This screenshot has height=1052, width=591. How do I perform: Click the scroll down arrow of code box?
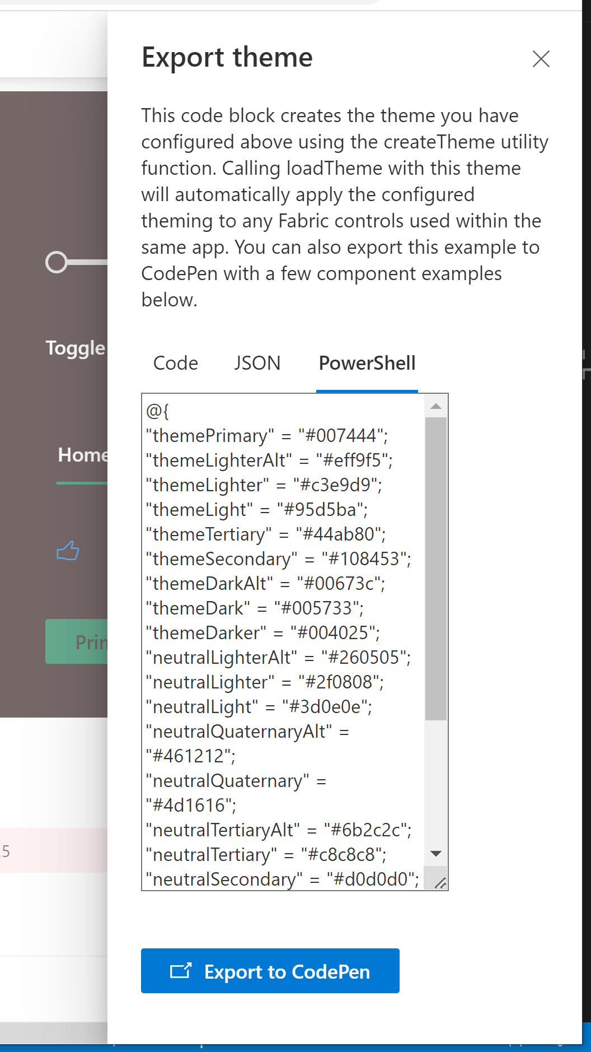click(x=436, y=854)
